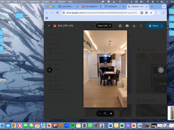Viewport: 174px width, 130px height.
Task: Open PowerPoint in the Dock
Action: [134, 126]
